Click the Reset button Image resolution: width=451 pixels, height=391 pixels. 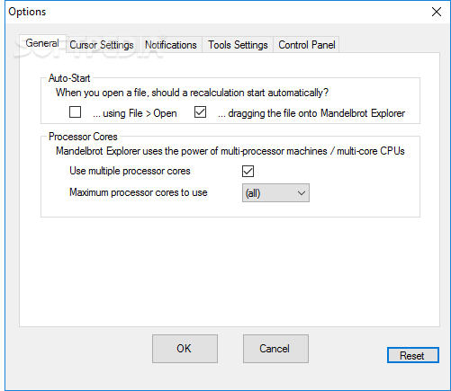(413, 355)
